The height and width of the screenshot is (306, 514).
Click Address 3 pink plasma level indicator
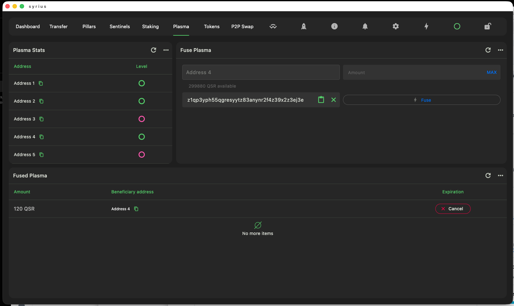point(142,119)
